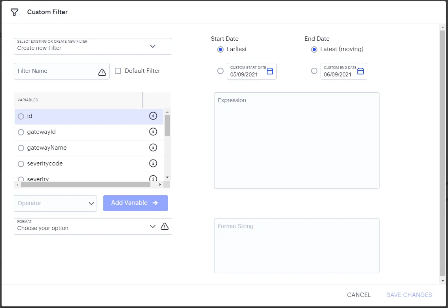Select the gatewayId variable radio button
This screenshot has width=448, height=308.
coord(21,132)
